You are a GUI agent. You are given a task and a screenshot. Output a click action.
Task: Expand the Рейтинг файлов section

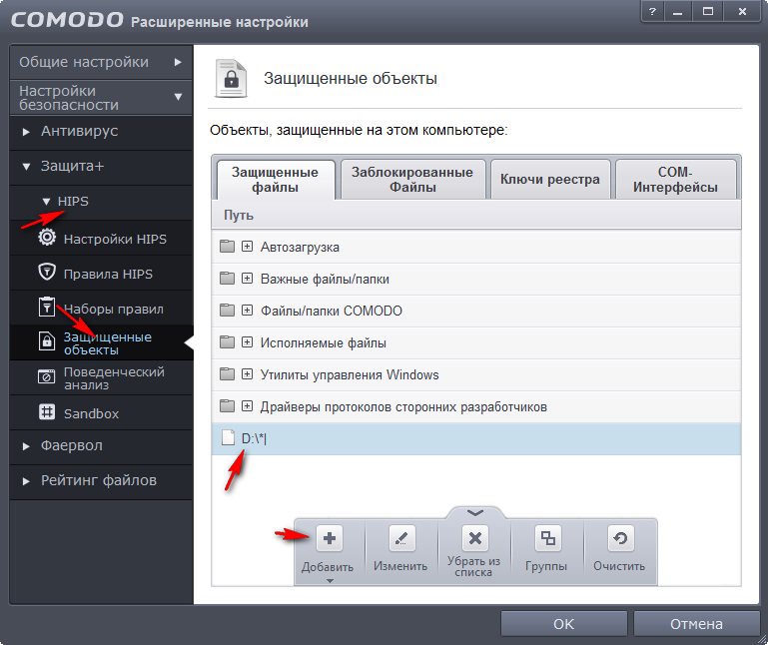tap(26, 481)
